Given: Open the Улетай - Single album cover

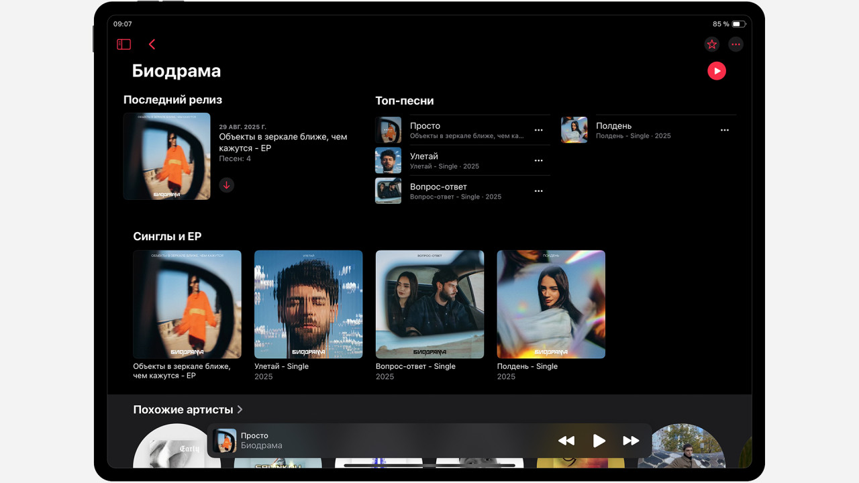Looking at the screenshot, I should (308, 305).
